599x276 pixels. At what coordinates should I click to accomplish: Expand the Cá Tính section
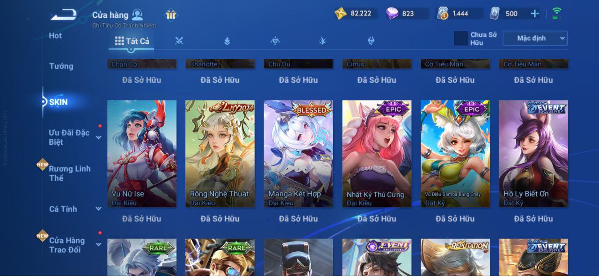[x=99, y=209]
